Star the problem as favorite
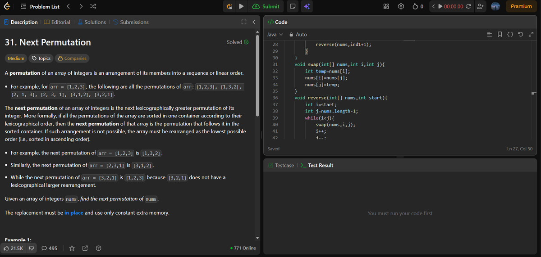The image size is (541, 257). [x=72, y=248]
